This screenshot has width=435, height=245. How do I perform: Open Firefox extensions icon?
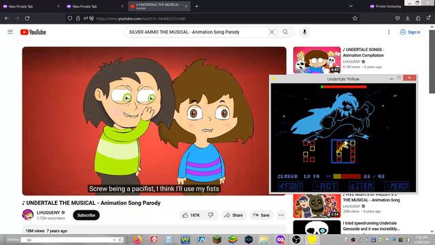tap(418, 18)
